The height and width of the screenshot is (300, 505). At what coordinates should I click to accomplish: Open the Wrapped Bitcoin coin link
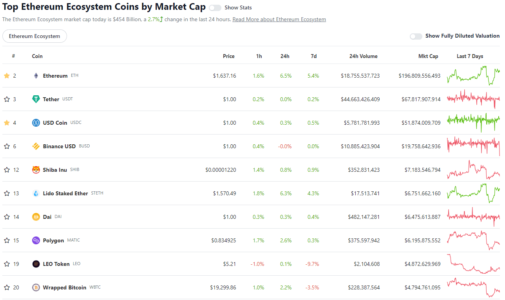click(65, 287)
